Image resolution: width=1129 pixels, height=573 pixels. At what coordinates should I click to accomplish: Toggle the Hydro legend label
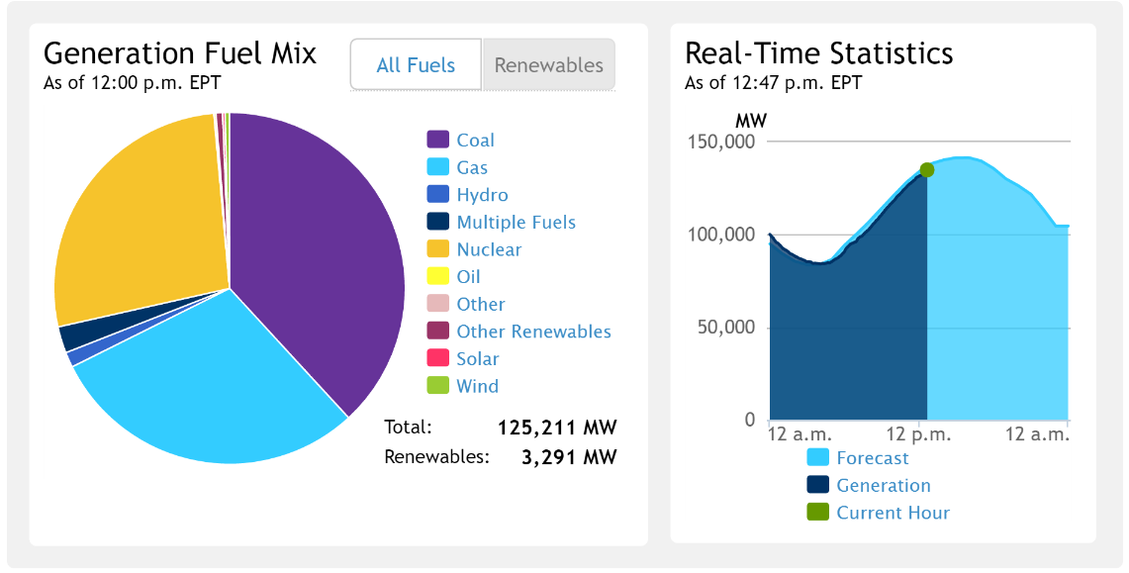tap(482, 195)
